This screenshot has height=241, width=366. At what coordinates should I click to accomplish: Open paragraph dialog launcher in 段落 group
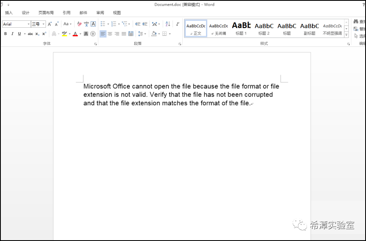click(x=180, y=44)
